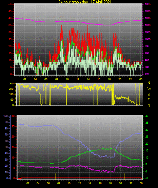Click the W compass direction label
This screenshot has height=188, width=158.
coord(149,89)
